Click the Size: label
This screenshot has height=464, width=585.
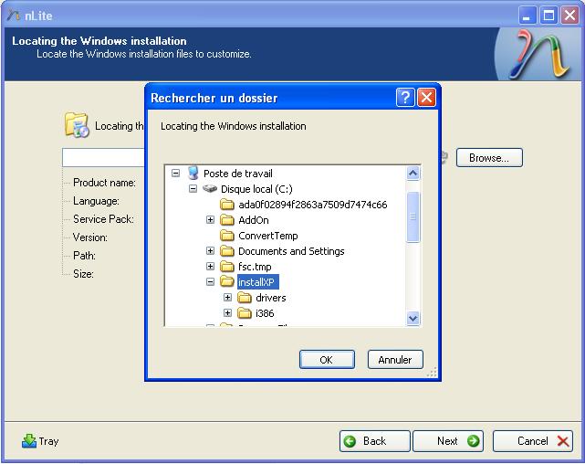coord(83,274)
